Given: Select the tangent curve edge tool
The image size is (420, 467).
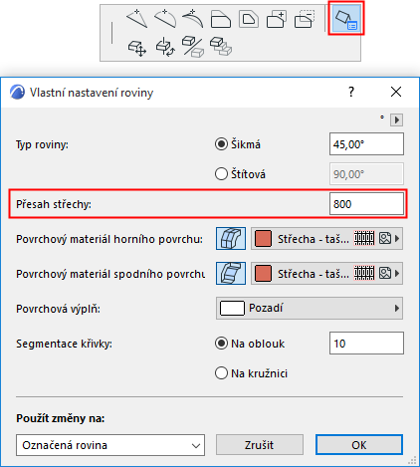Looking at the screenshot, I should click(193, 19).
